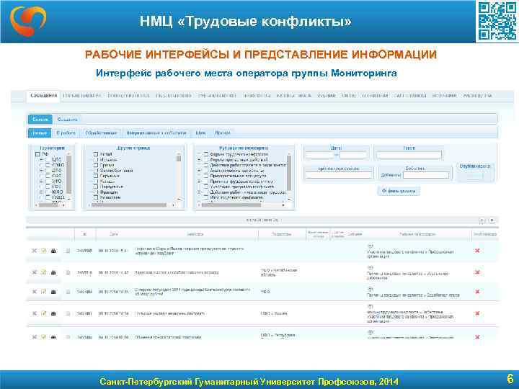The width and height of the screenshot is (519, 389).
Task: Click red X publish status in first row
Action: tap(477, 251)
